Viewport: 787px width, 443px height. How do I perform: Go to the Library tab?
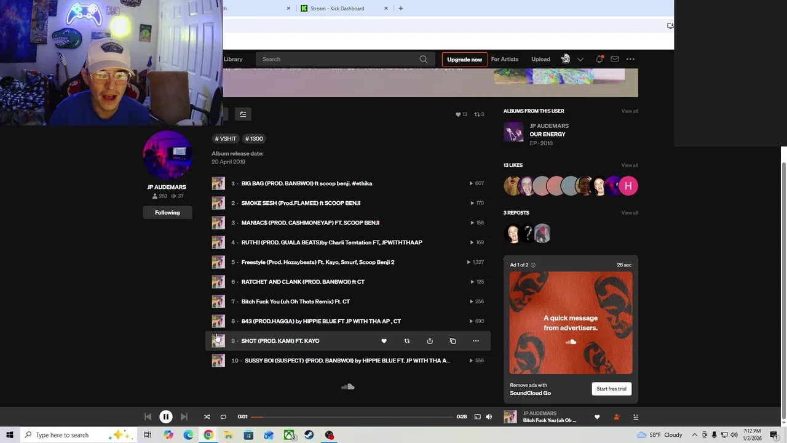(233, 59)
